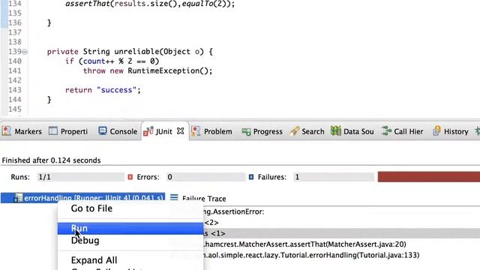Choose Expand All from the context menu
Screen dimensions: 480x270
(x=94, y=260)
